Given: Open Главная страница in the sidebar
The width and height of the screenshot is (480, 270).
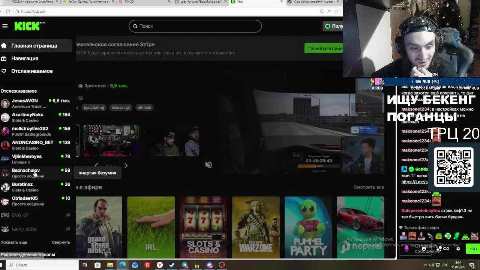Looking at the screenshot, I should point(36,46).
